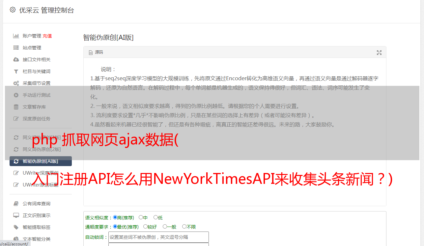The width and height of the screenshot is (424, 246).
Task: Click the line starting 4.虽然看起来机器
Action: click(213, 125)
